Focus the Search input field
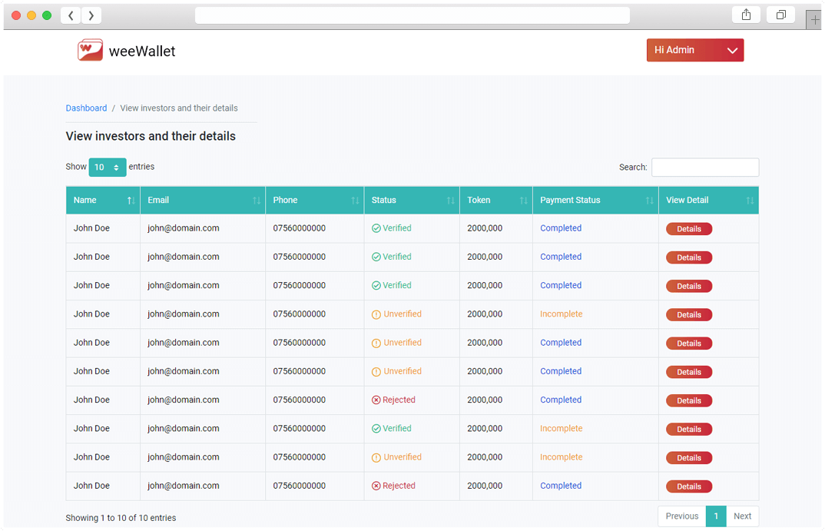825x531 pixels. [x=704, y=168]
